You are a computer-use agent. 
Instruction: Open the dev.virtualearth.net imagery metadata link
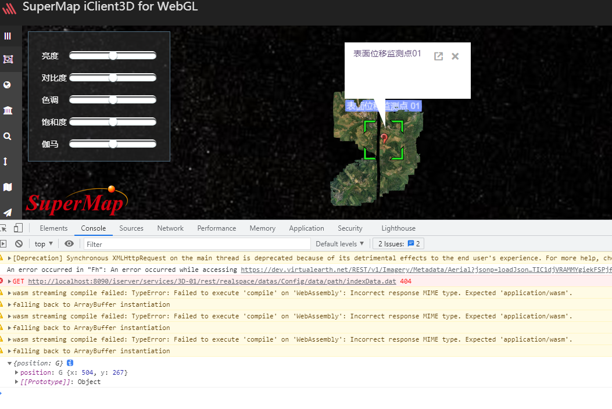pyautogui.click(x=426, y=270)
